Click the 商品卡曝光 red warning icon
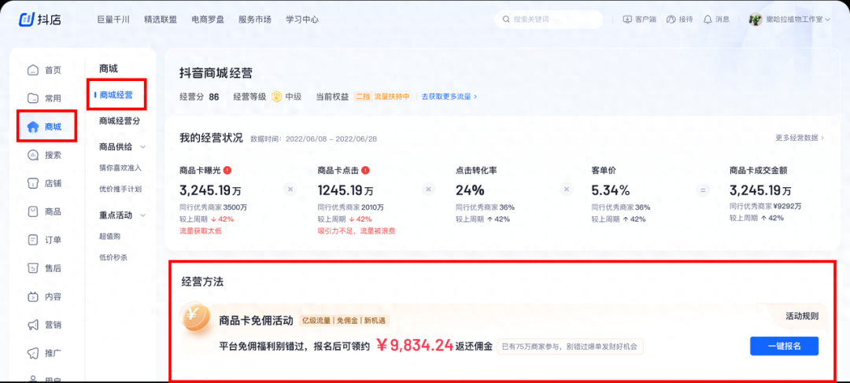Image resolution: width=850 pixels, height=383 pixels. pyautogui.click(x=227, y=170)
